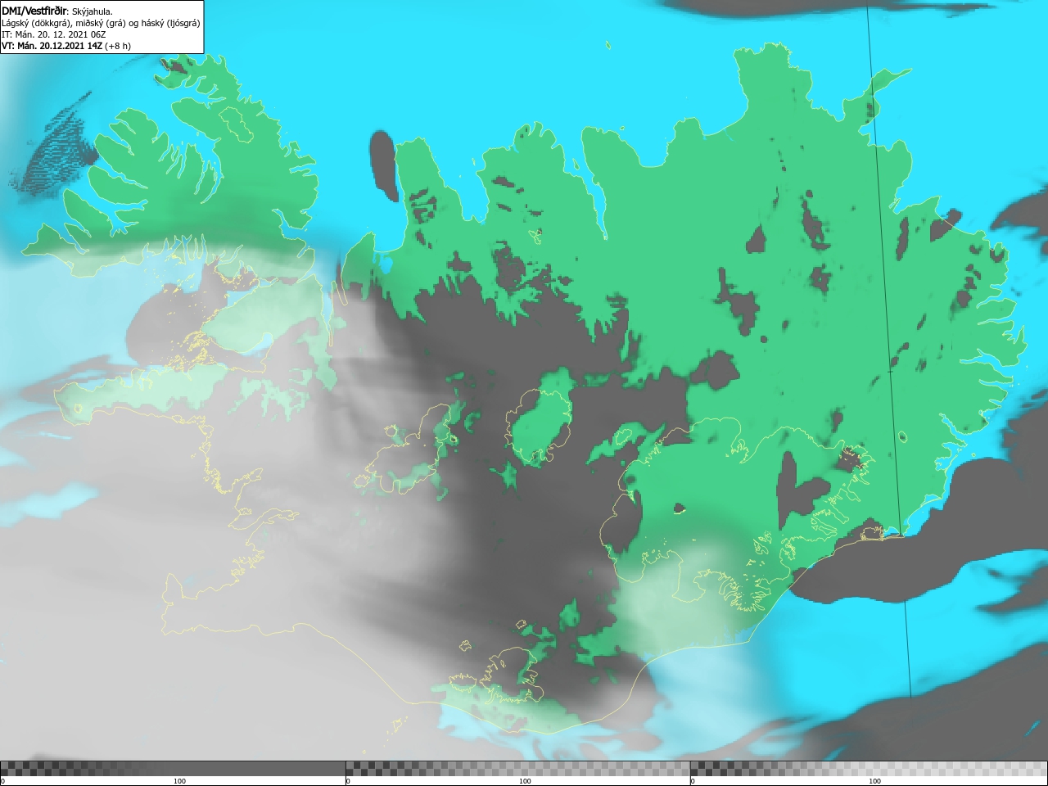The width and height of the screenshot is (1048, 786).
Task: Click the "100" label under the dark gray scale
Action: [x=179, y=781]
